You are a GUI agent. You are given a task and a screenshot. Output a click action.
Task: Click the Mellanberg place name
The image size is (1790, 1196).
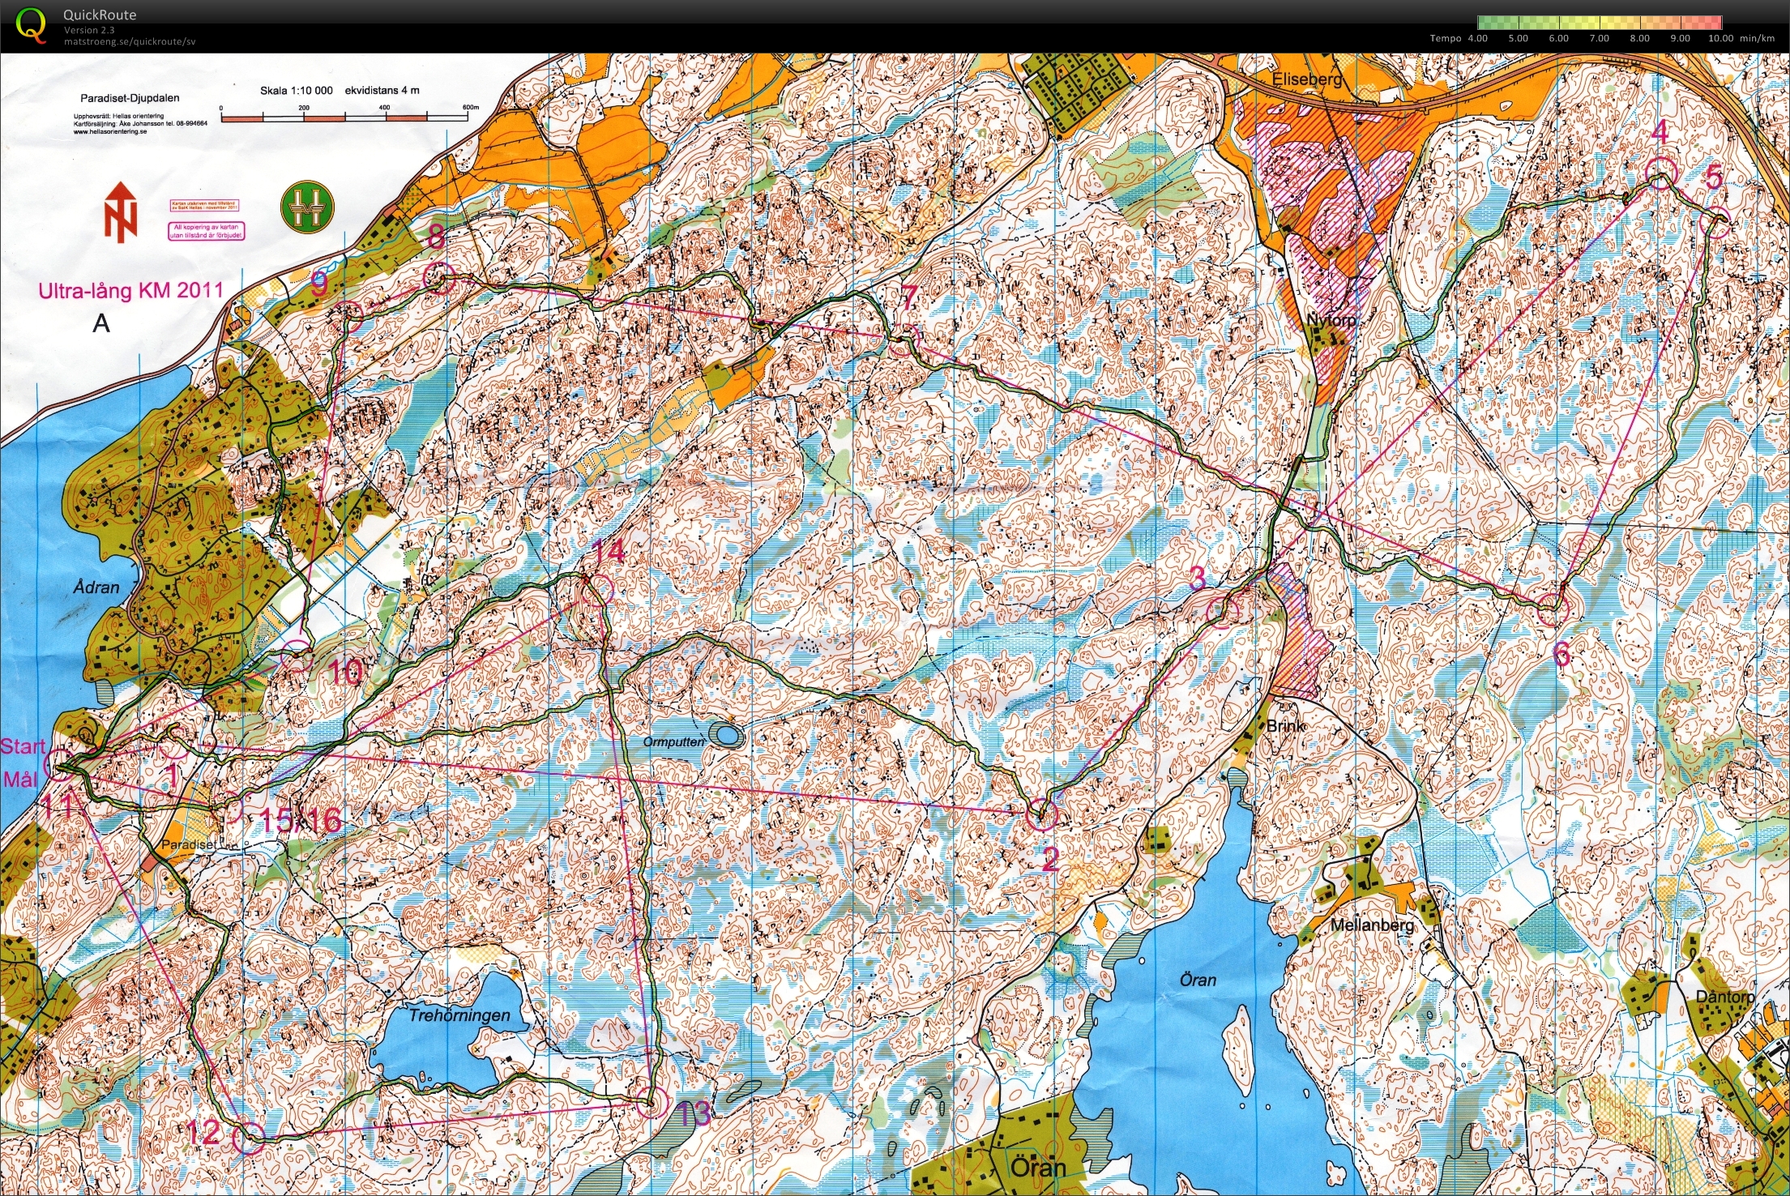1372,925
